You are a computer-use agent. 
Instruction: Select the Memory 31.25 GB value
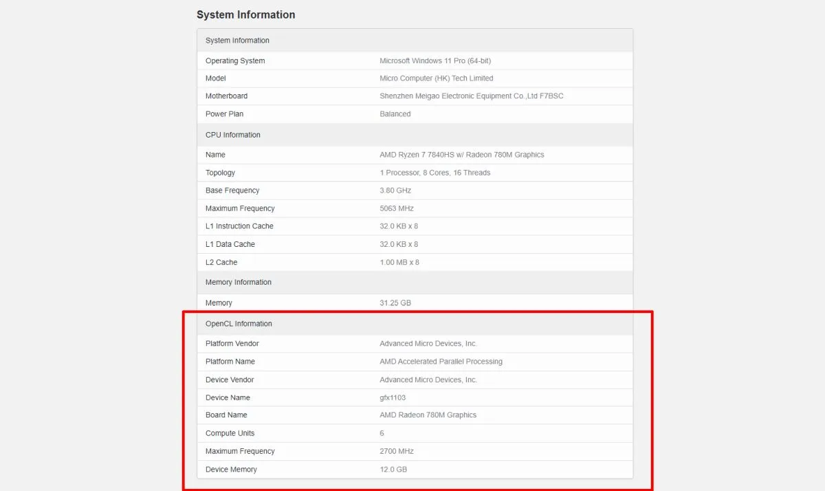395,303
